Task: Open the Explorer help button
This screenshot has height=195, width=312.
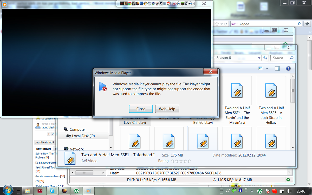Action: [x=288, y=68]
